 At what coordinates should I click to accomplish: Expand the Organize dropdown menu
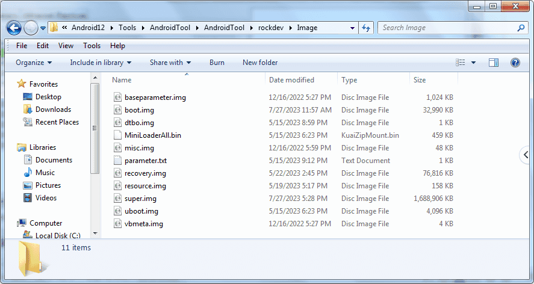(x=34, y=63)
